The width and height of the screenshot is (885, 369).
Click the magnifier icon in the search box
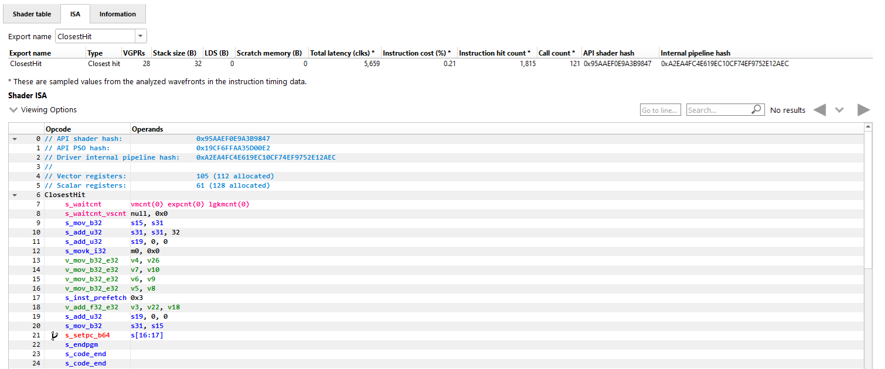coord(757,109)
